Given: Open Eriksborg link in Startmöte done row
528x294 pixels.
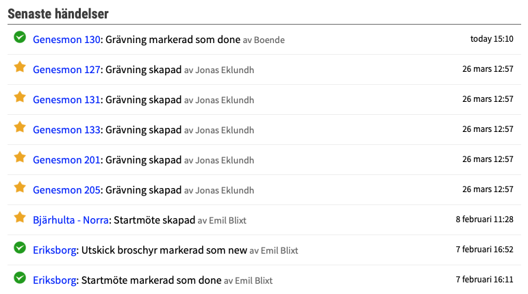Looking at the screenshot, I should [x=55, y=280].
